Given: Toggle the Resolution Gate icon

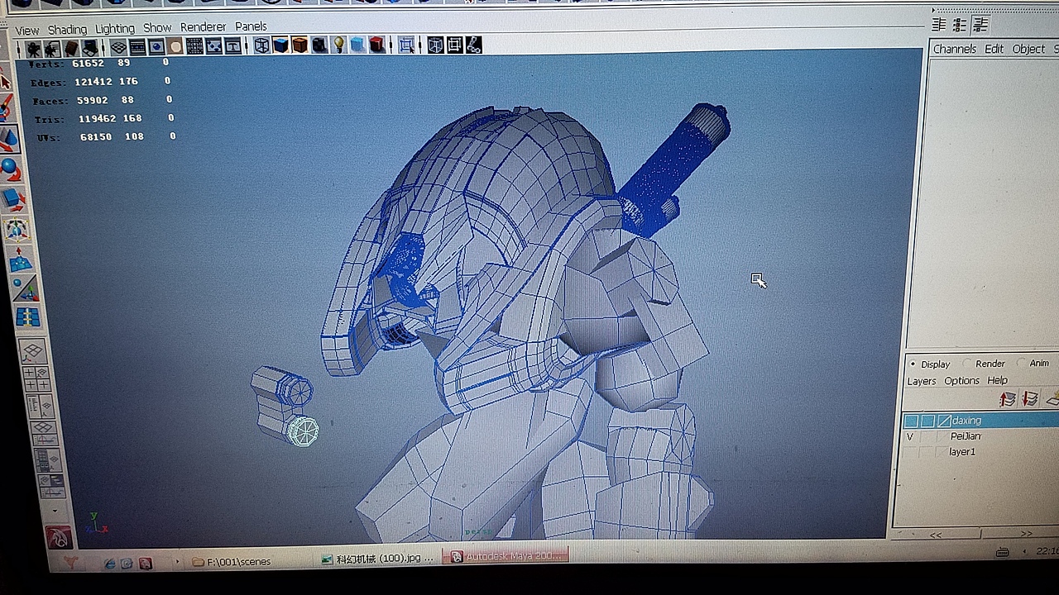Looking at the screenshot, I should (156, 47).
